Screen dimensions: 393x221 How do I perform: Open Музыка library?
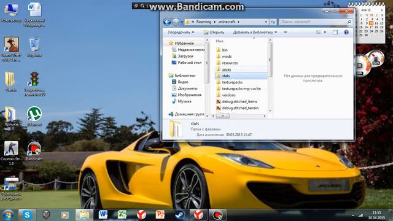coord(184,101)
